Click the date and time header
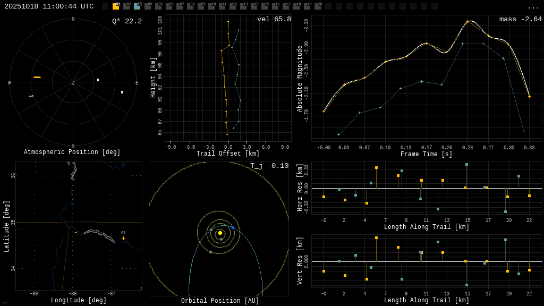Screen dimensions: 544x306 (49, 6)
